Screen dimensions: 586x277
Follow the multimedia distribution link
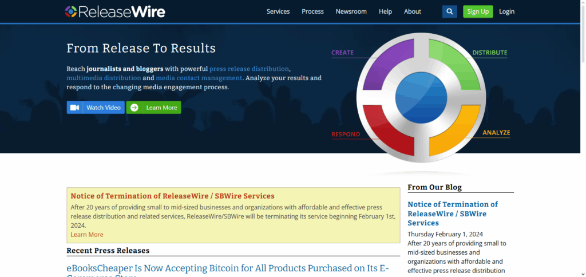point(104,78)
